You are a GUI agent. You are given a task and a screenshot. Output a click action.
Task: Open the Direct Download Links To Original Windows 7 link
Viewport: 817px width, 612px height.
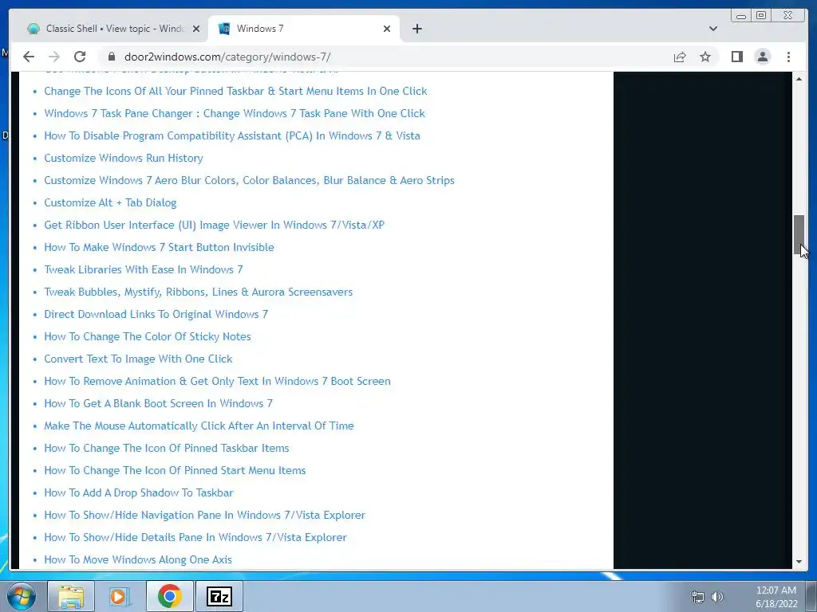tap(156, 314)
